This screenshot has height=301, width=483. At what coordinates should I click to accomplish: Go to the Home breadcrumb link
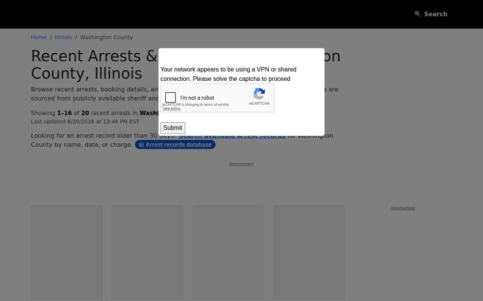39,37
